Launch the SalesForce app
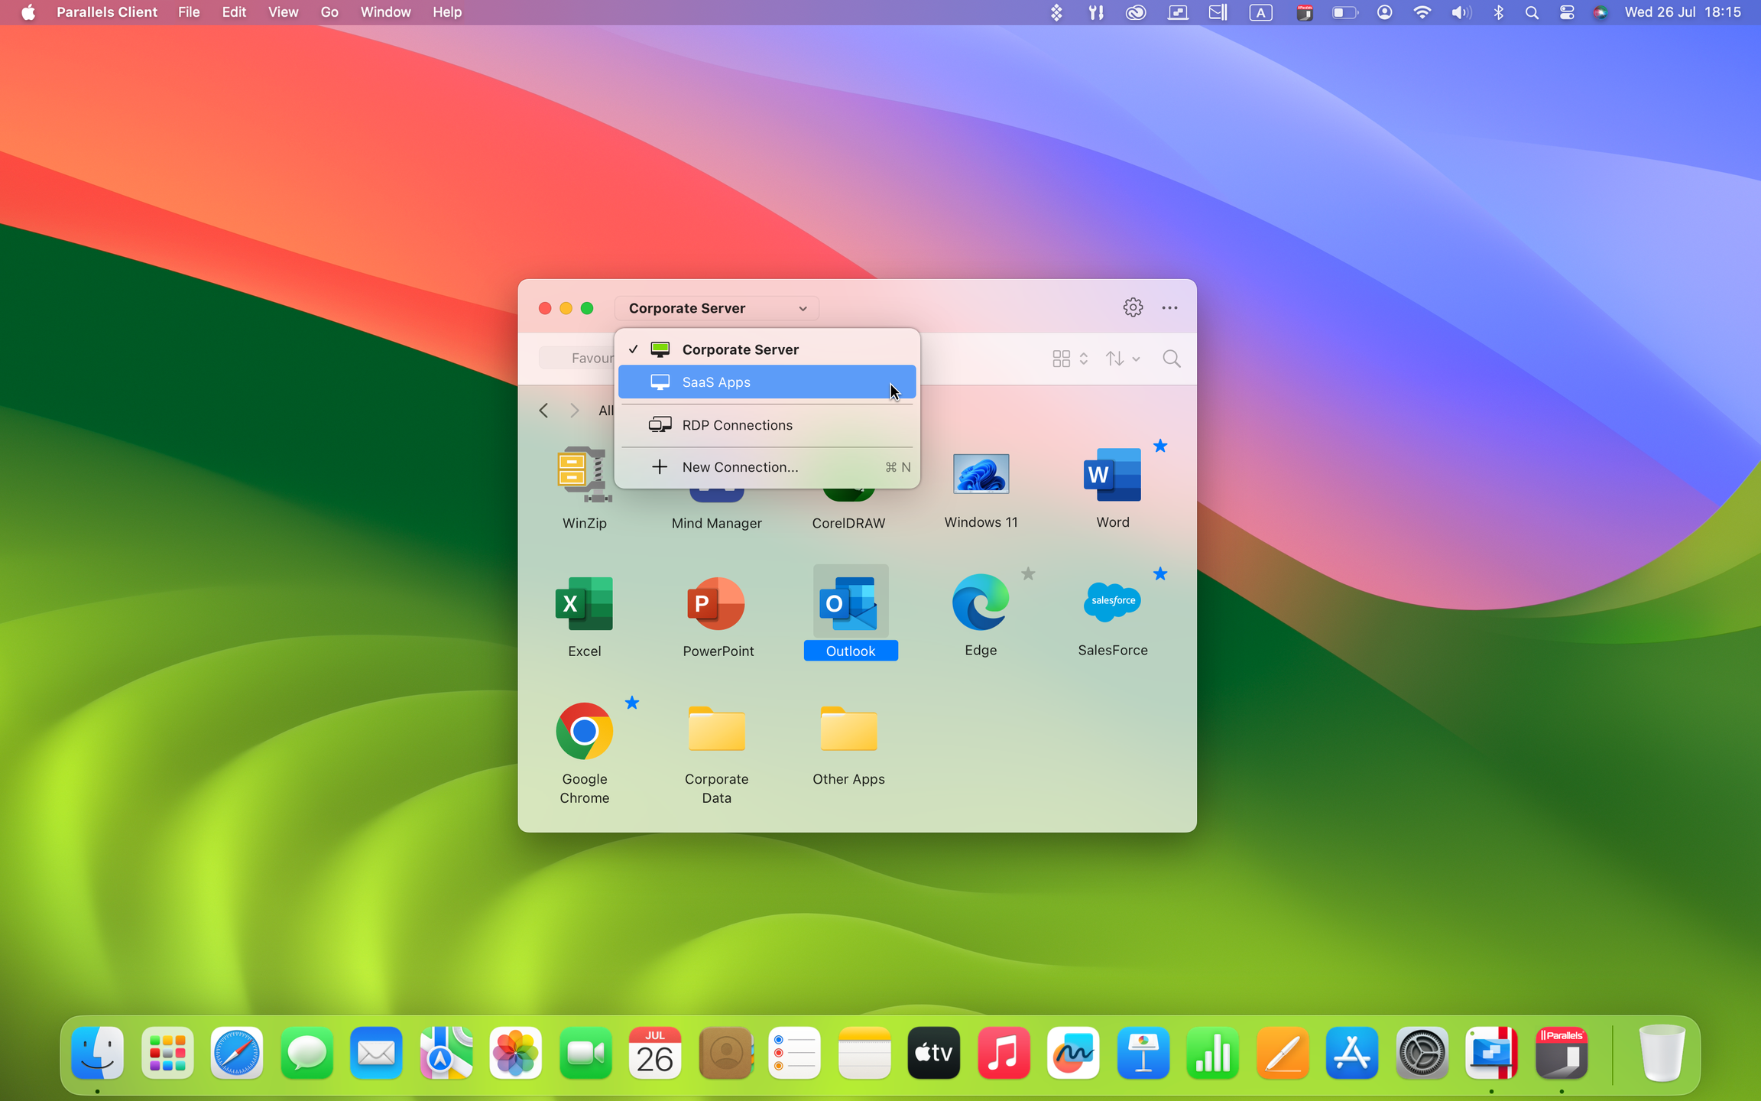This screenshot has height=1101, width=1761. click(x=1112, y=602)
